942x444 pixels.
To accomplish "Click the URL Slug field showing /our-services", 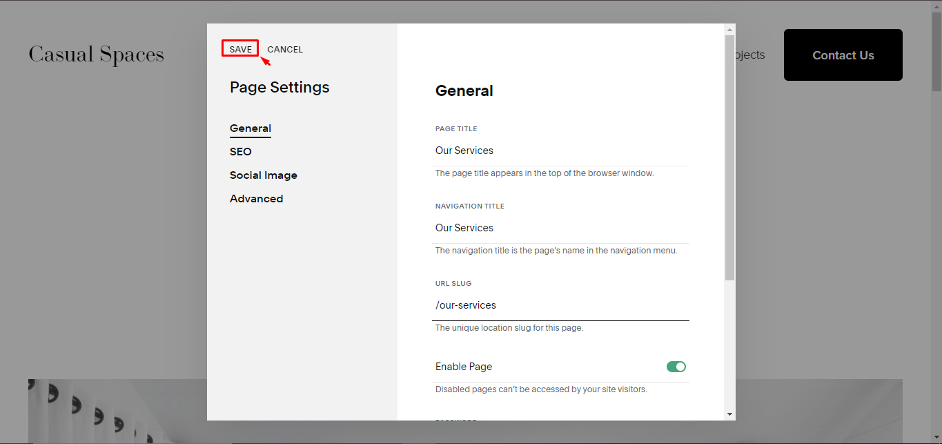I will point(560,305).
